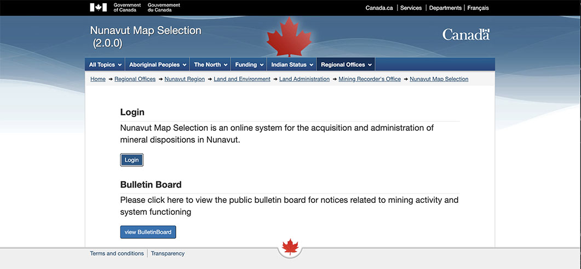The width and height of the screenshot is (581, 269).
Task: Click the small maple leaf in footer
Action: [x=290, y=247]
